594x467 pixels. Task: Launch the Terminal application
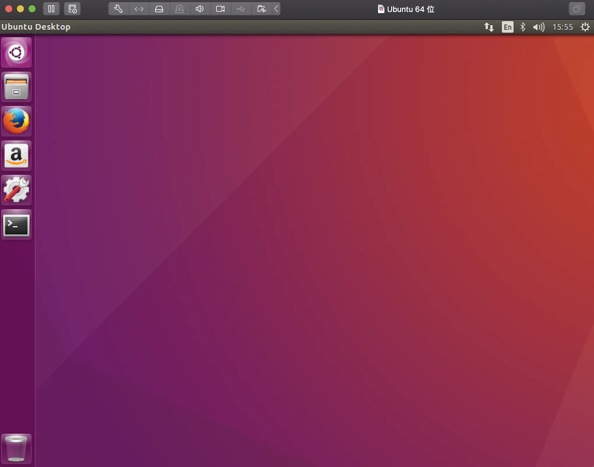pyautogui.click(x=16, y=225)
